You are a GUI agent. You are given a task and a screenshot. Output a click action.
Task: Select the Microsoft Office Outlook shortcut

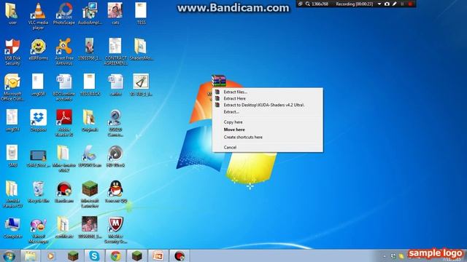(x=12, y=87)
